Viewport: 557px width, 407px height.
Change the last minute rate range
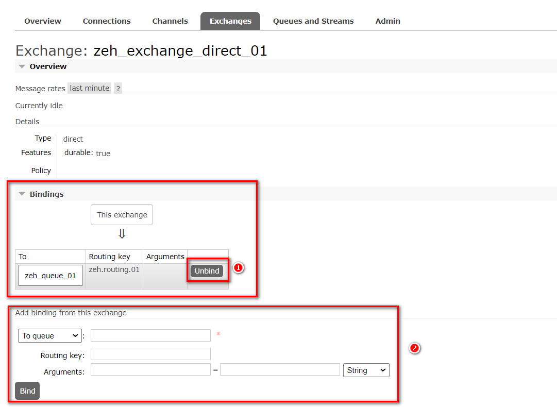[x=90, y=89]
